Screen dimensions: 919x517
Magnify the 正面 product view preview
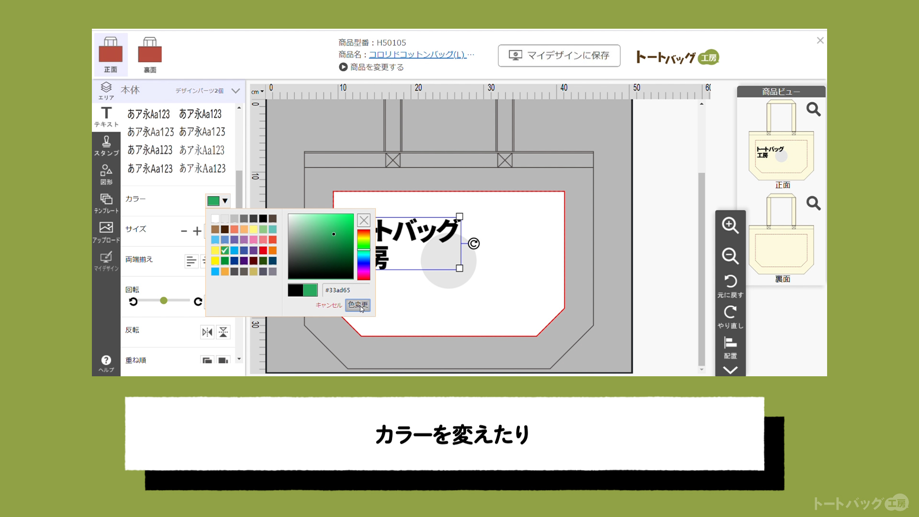(813, 110)
